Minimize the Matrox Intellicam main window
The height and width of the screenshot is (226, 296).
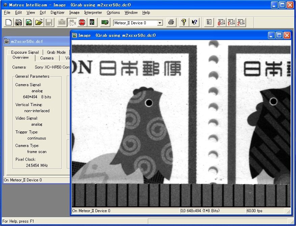(274, 5)
